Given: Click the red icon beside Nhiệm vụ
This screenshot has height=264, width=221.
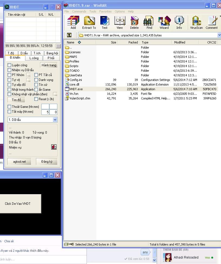Looking at the screenshot, I should pos(54,147).
